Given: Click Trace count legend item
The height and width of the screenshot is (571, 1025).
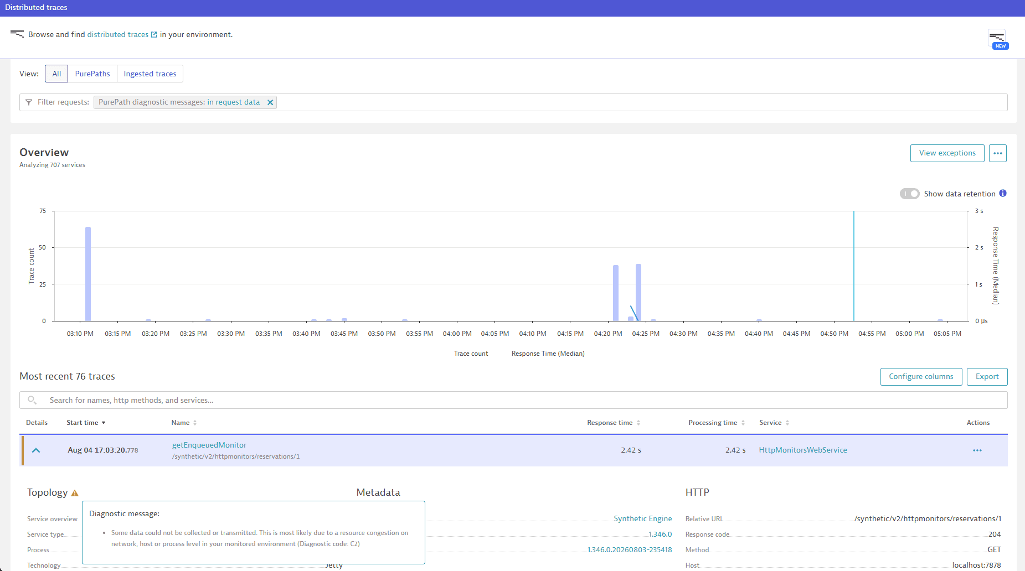Looking at the screenshot, I should point(471,354).
